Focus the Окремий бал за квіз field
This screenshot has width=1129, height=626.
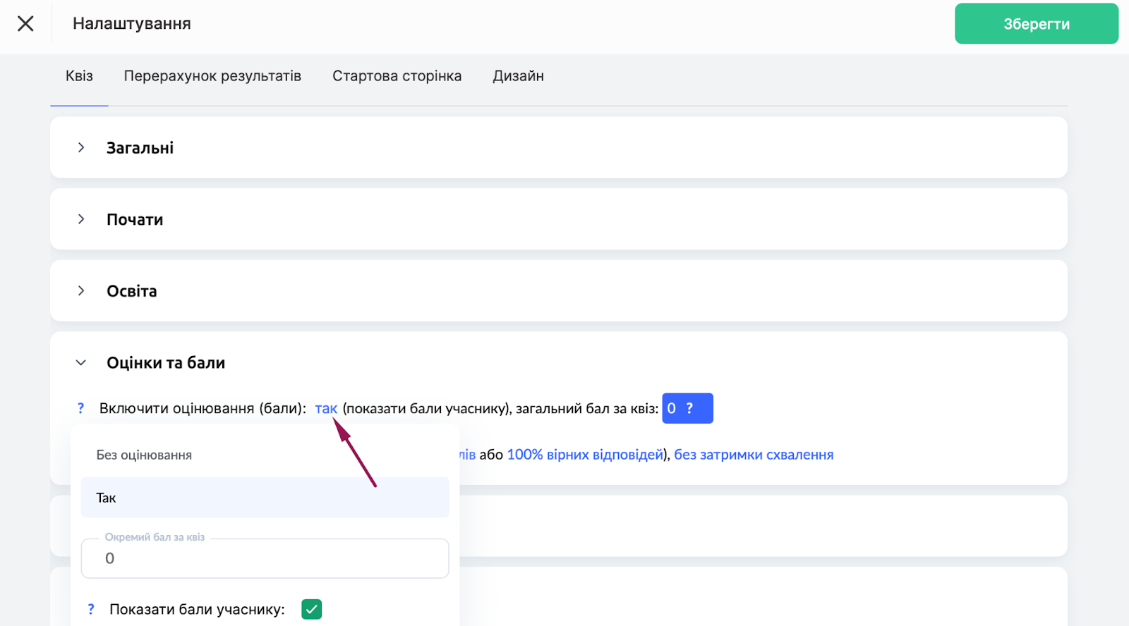point(265,558)
